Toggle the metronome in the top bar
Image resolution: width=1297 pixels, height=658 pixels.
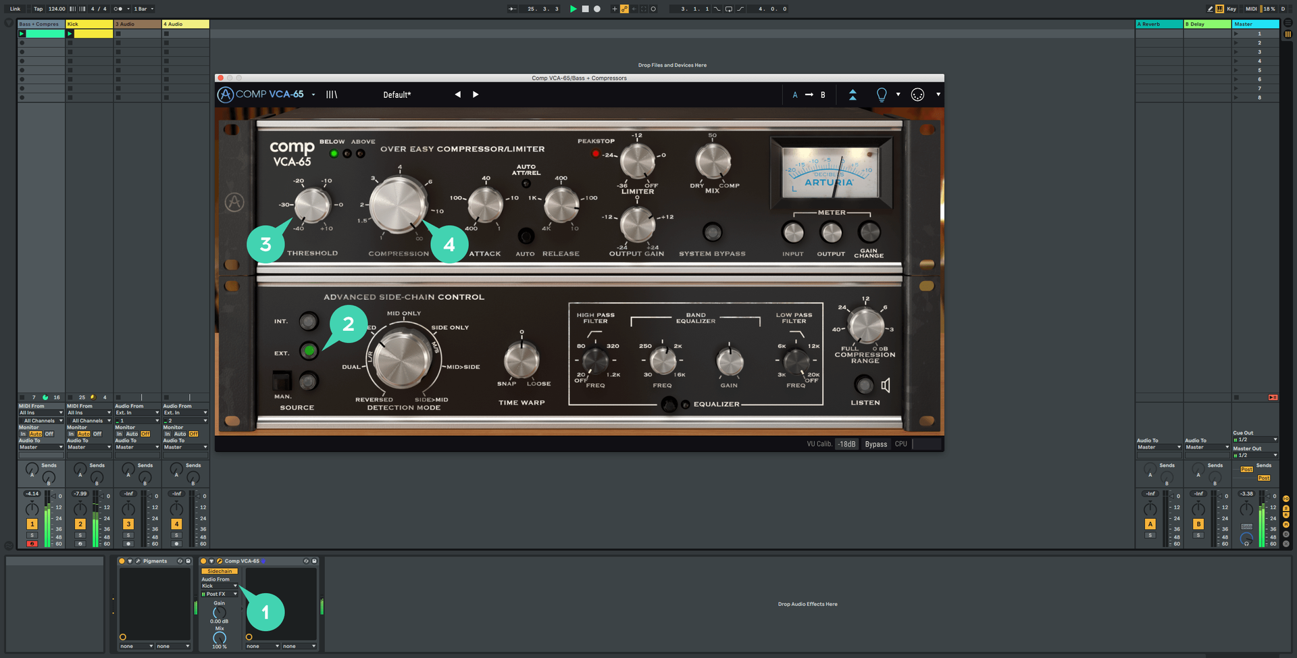point(119,9)
